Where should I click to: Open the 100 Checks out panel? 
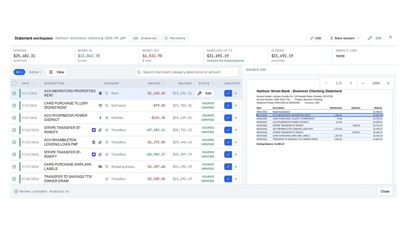144,38
